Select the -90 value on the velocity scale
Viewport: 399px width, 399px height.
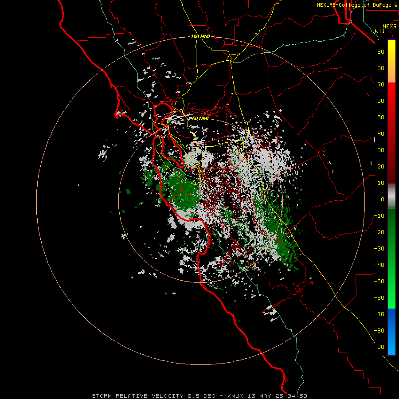click(x=379, y=347)
